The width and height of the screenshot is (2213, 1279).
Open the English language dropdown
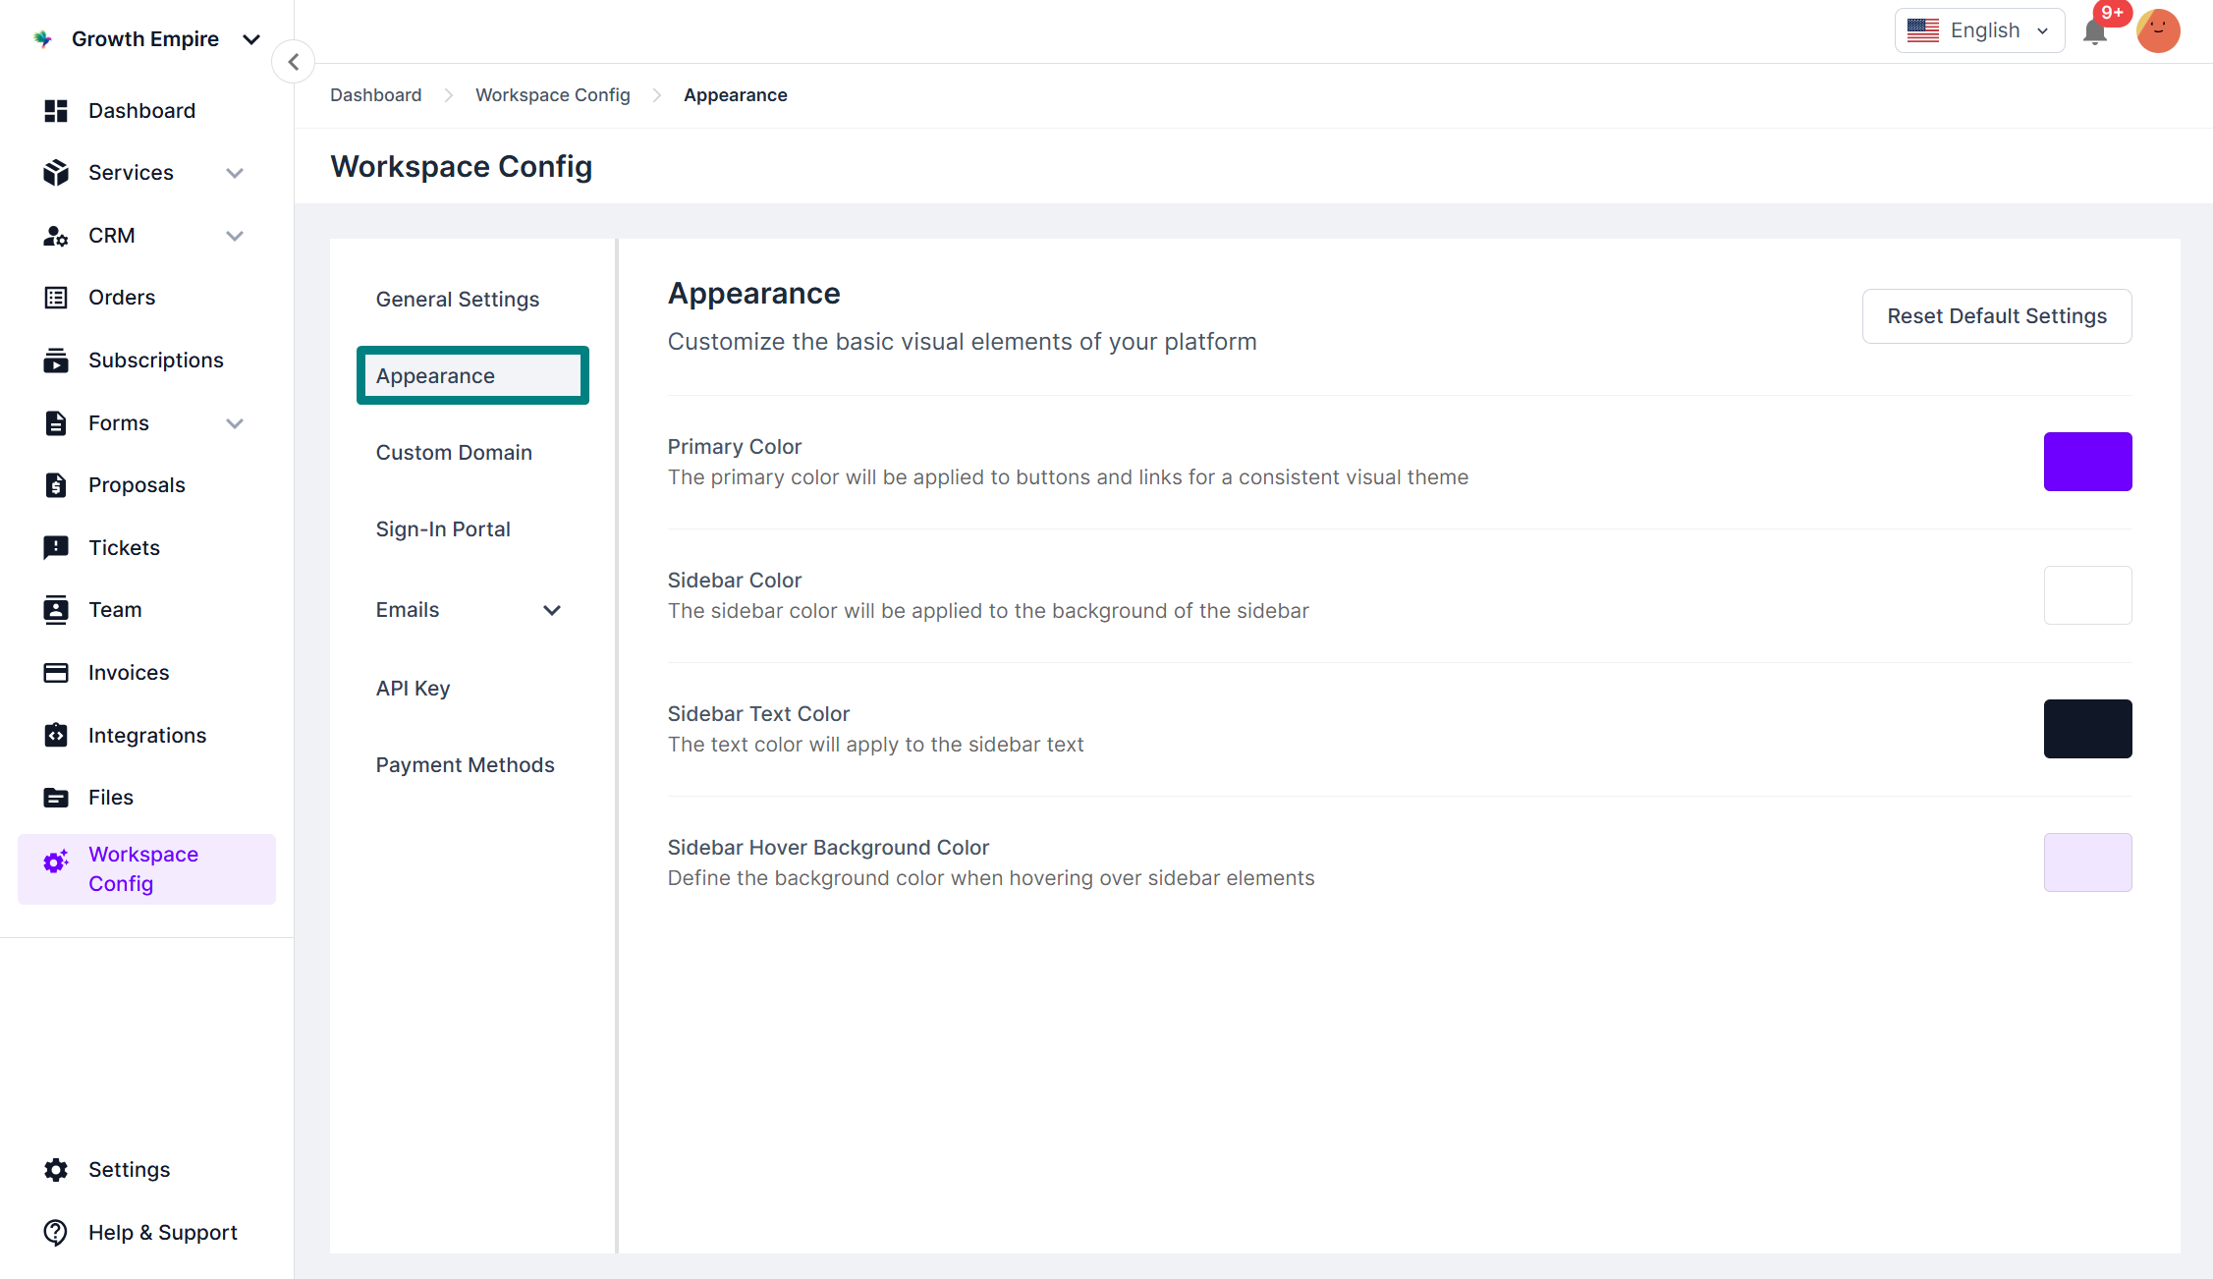click(x=1978, y=30)
